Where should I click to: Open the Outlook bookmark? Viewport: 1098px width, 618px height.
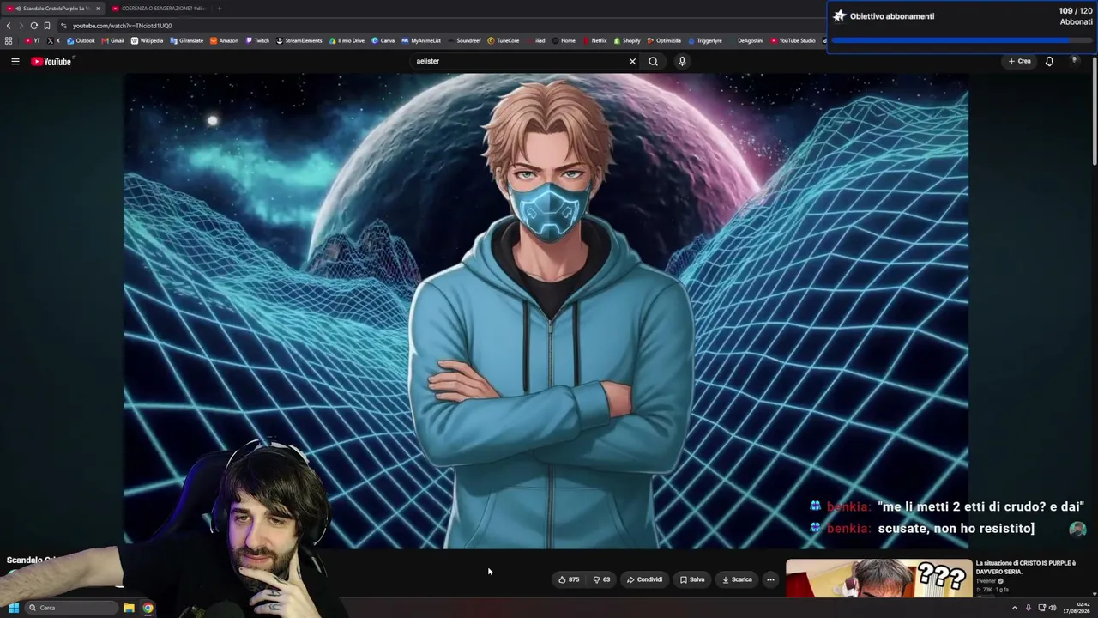coord(81,40)
